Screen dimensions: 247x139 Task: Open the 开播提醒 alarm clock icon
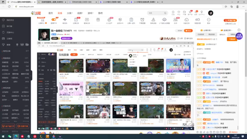[142, 20]
